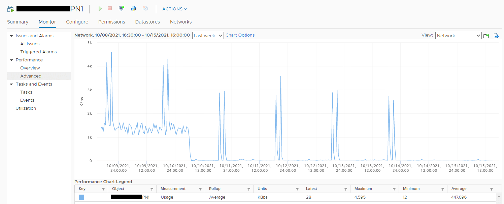The image size is (504, 204).
Task: Open the Last week time range dropdown
Action: pos(208,36)
